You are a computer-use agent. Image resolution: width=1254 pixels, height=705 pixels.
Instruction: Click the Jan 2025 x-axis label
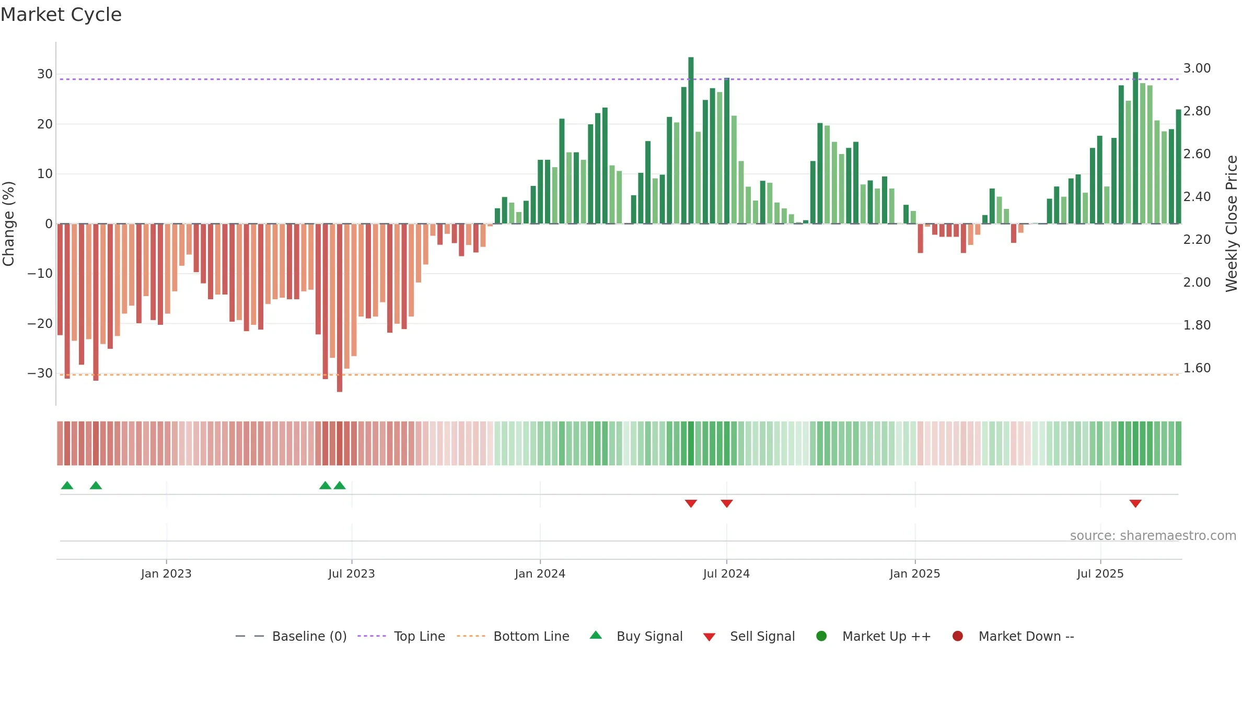915,573
